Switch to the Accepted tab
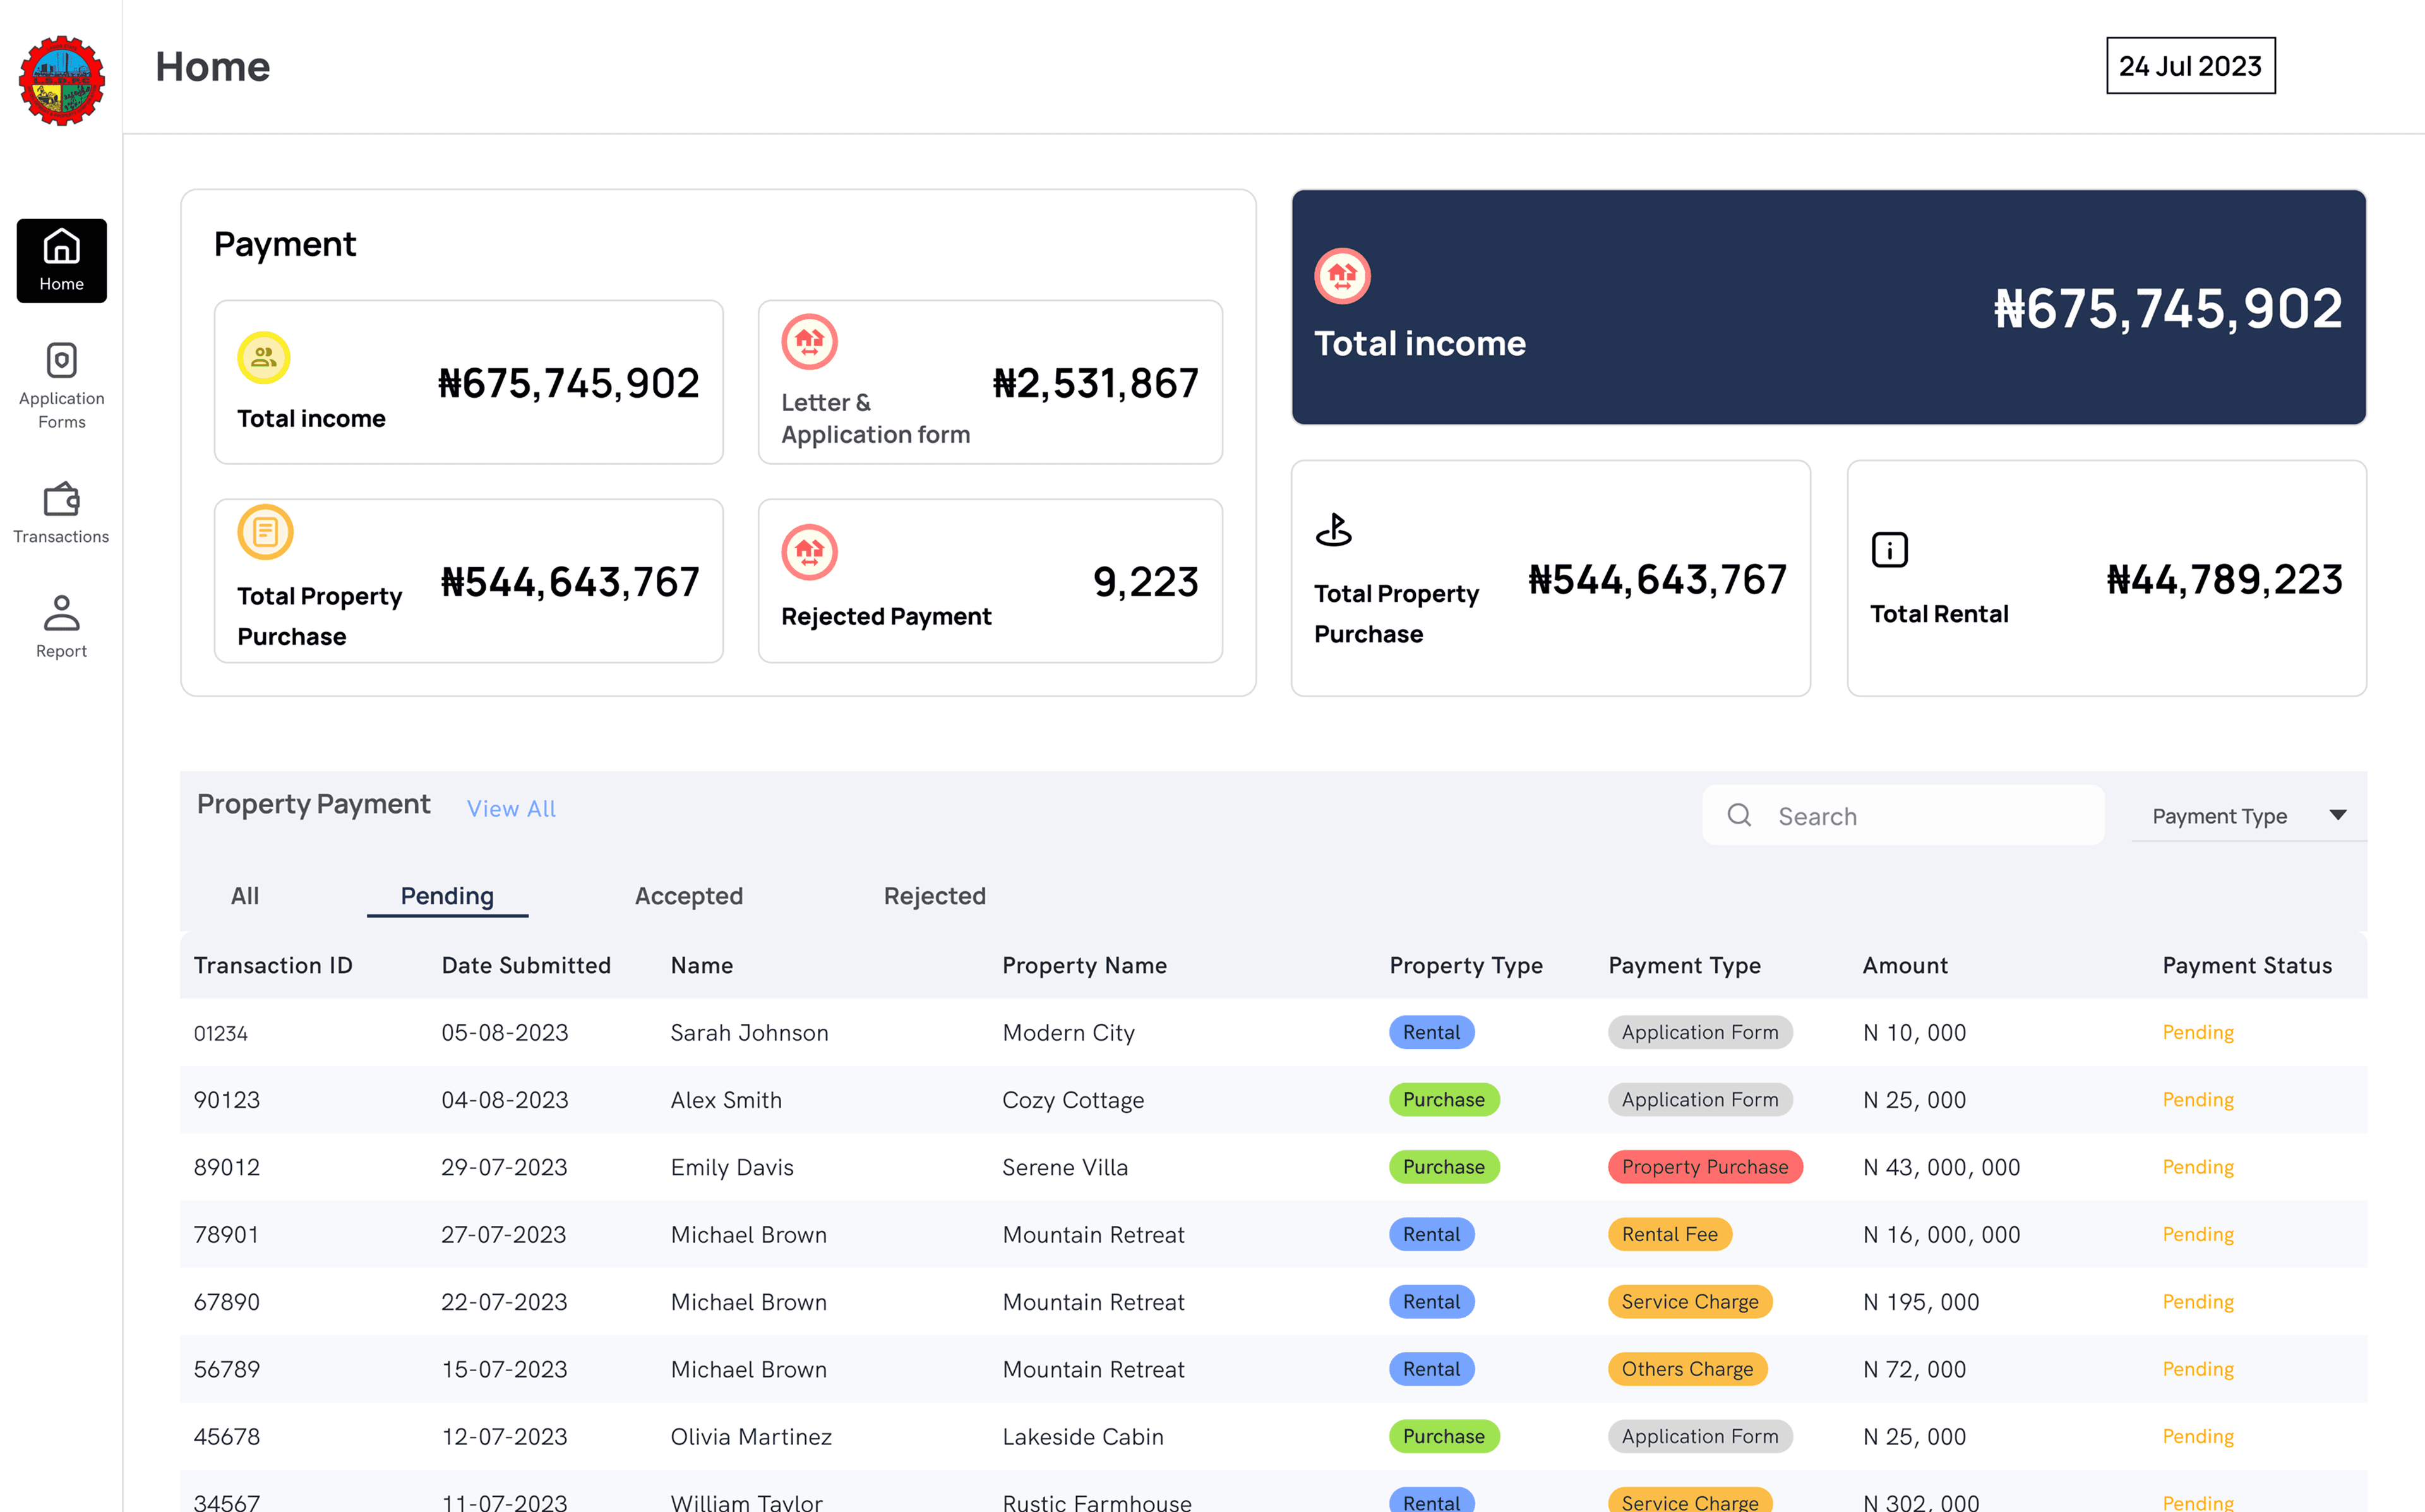The image size is (2425, 1512). click(x=688, y=896)
